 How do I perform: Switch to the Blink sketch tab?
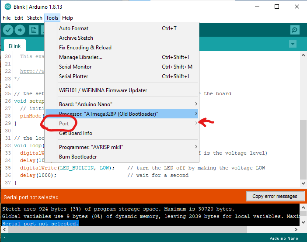15,46
